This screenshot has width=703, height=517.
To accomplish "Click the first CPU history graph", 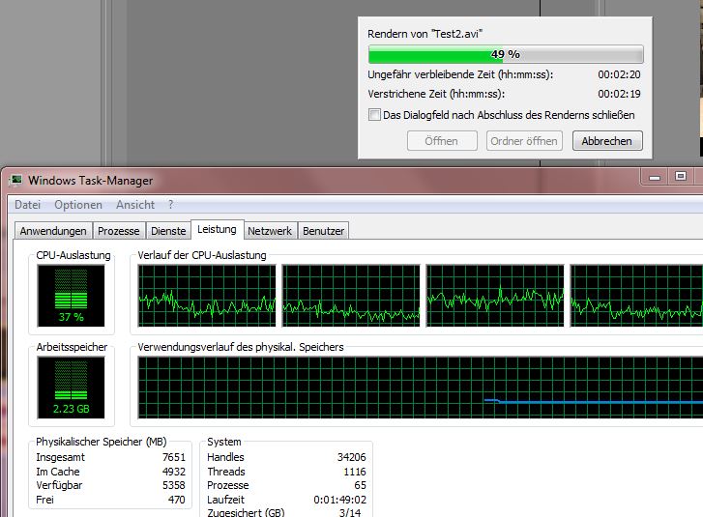I will [x=207, y=296].
